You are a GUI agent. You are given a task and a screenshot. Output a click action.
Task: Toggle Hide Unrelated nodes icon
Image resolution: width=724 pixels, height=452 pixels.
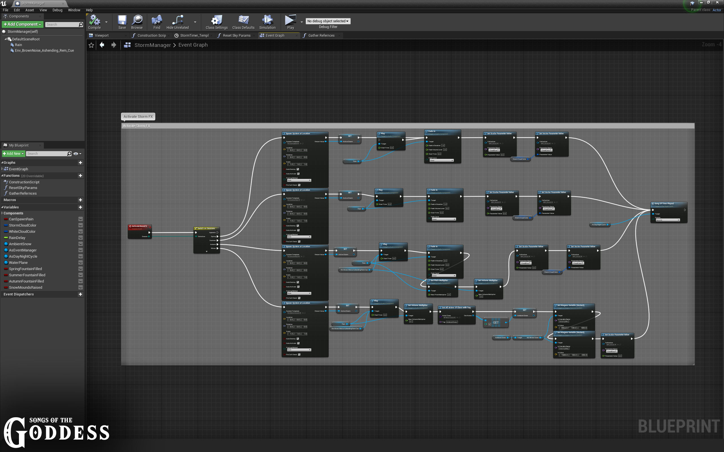(177, 20)
